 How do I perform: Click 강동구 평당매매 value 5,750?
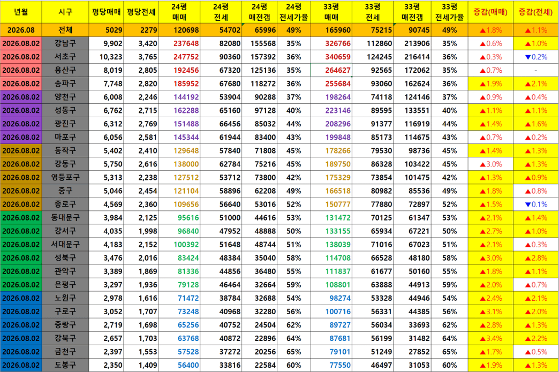[106, 164]
